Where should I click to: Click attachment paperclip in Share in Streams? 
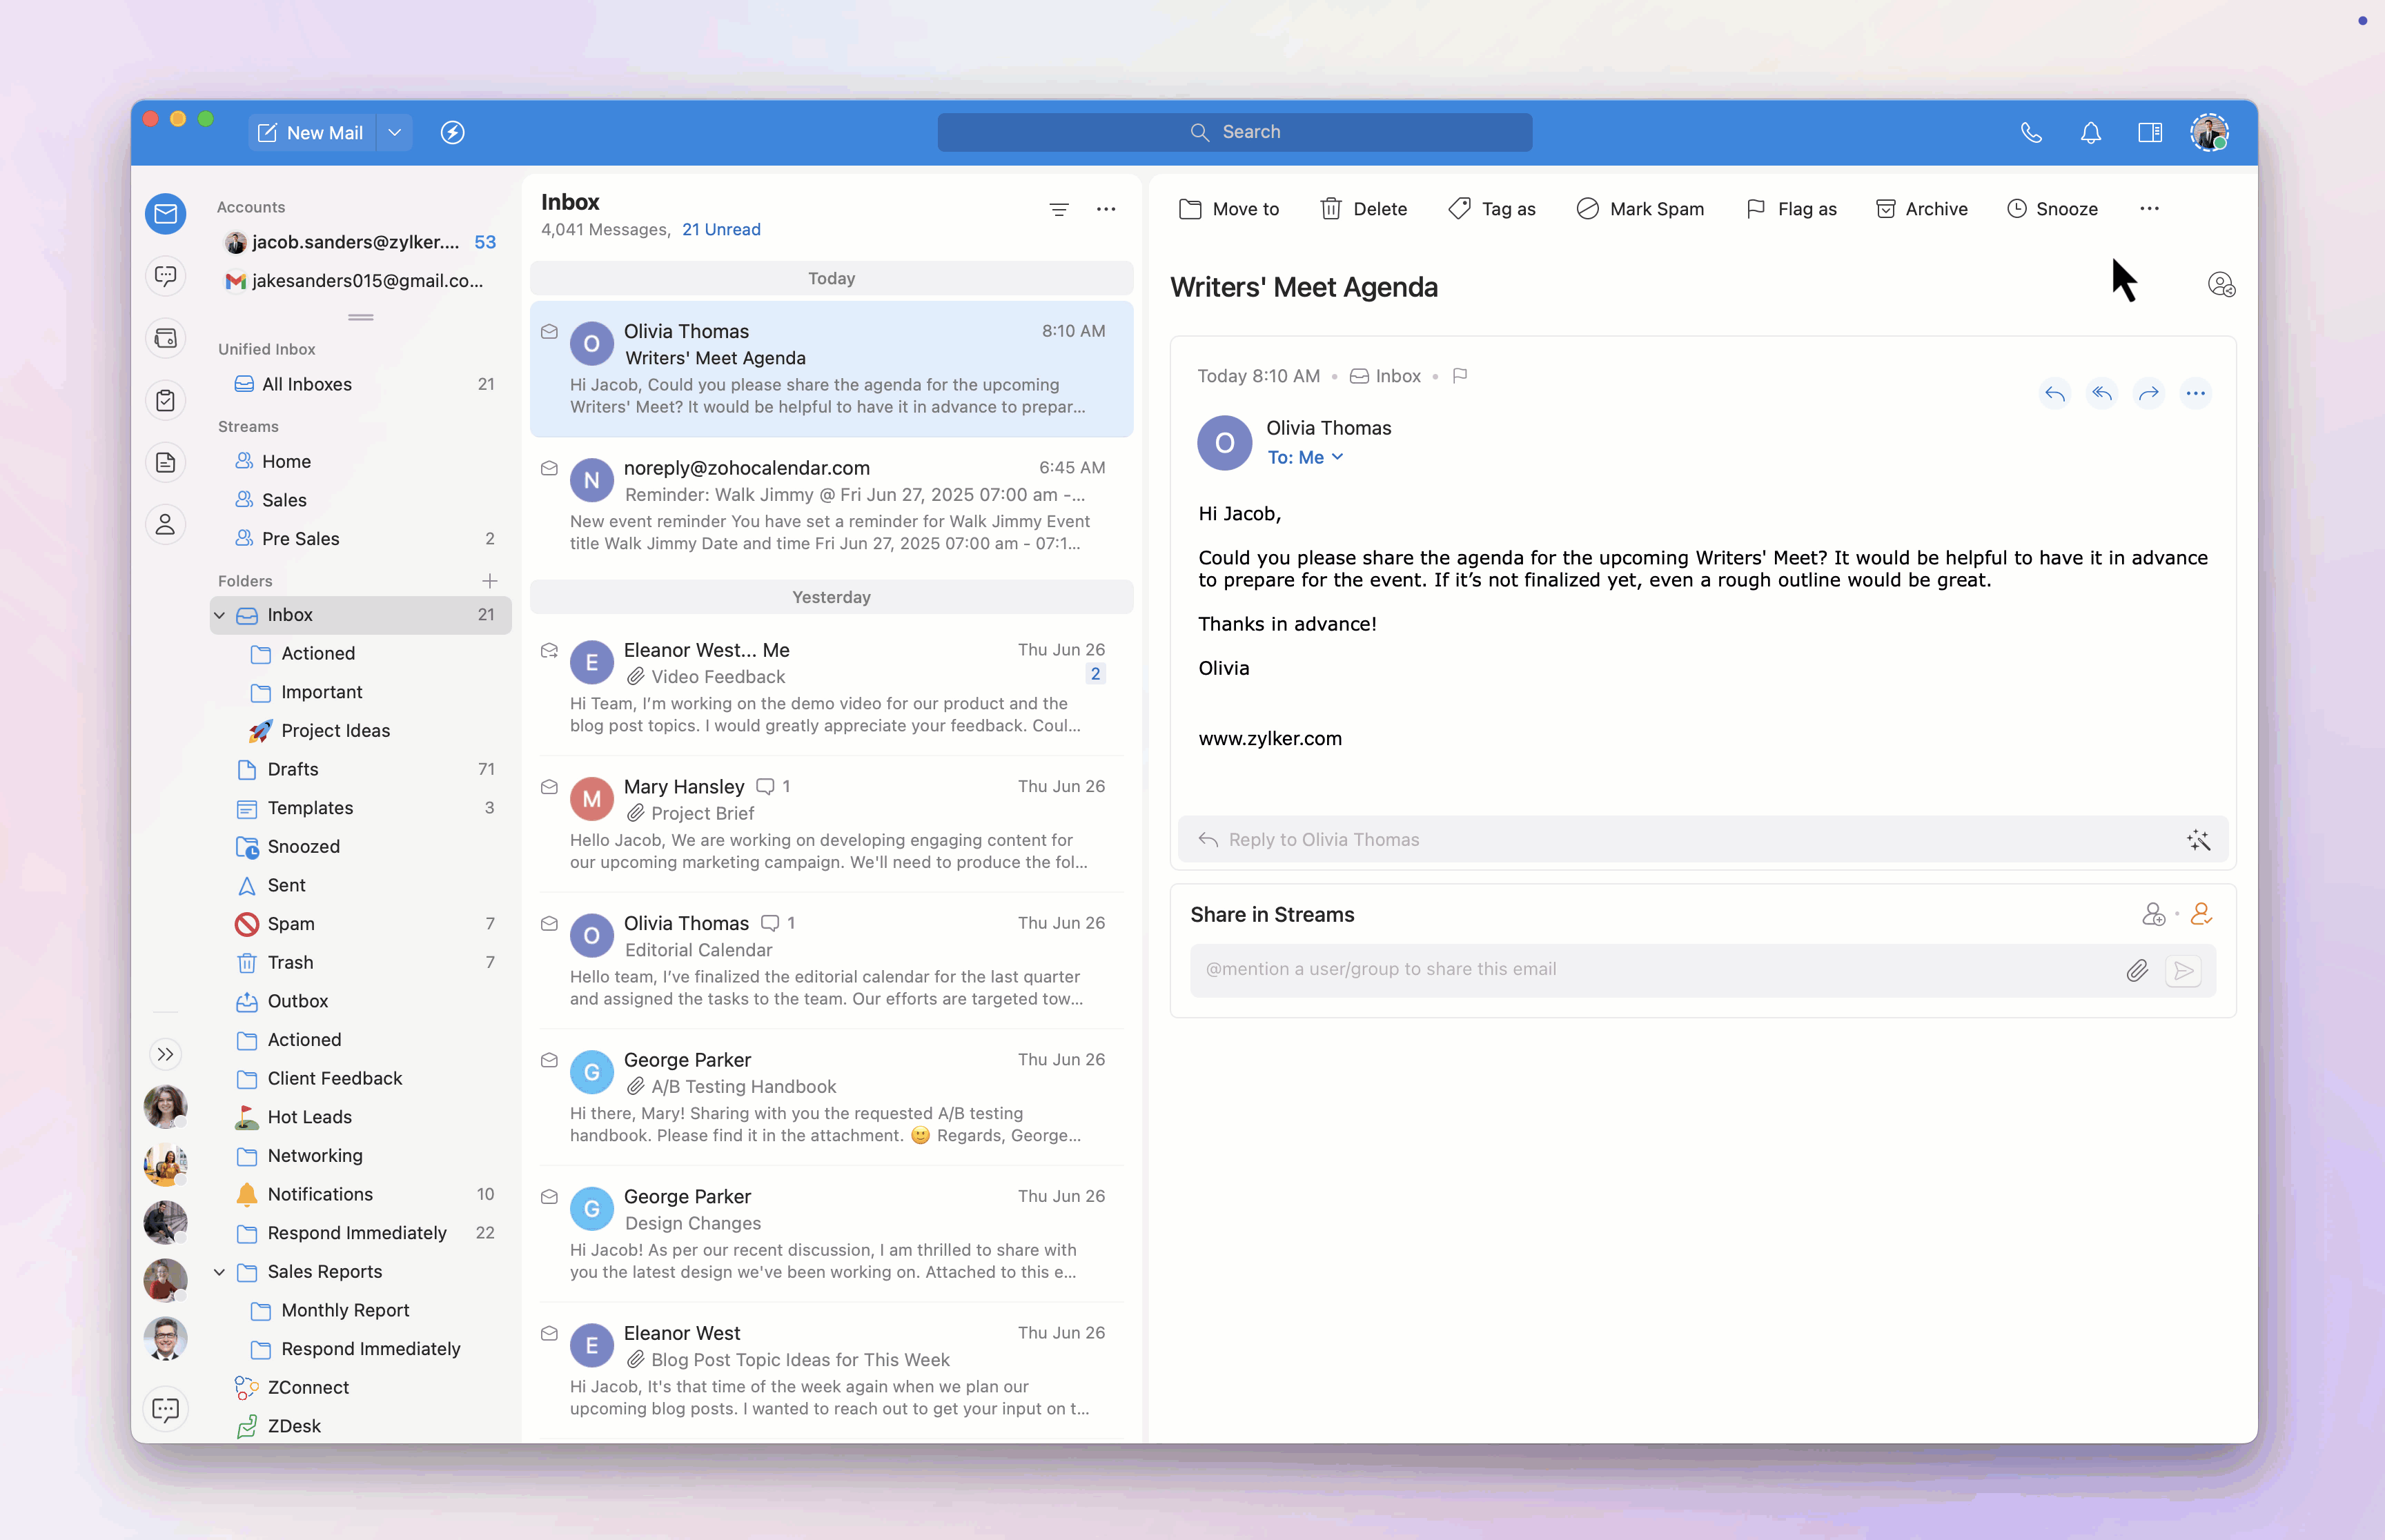(2137, 970)
